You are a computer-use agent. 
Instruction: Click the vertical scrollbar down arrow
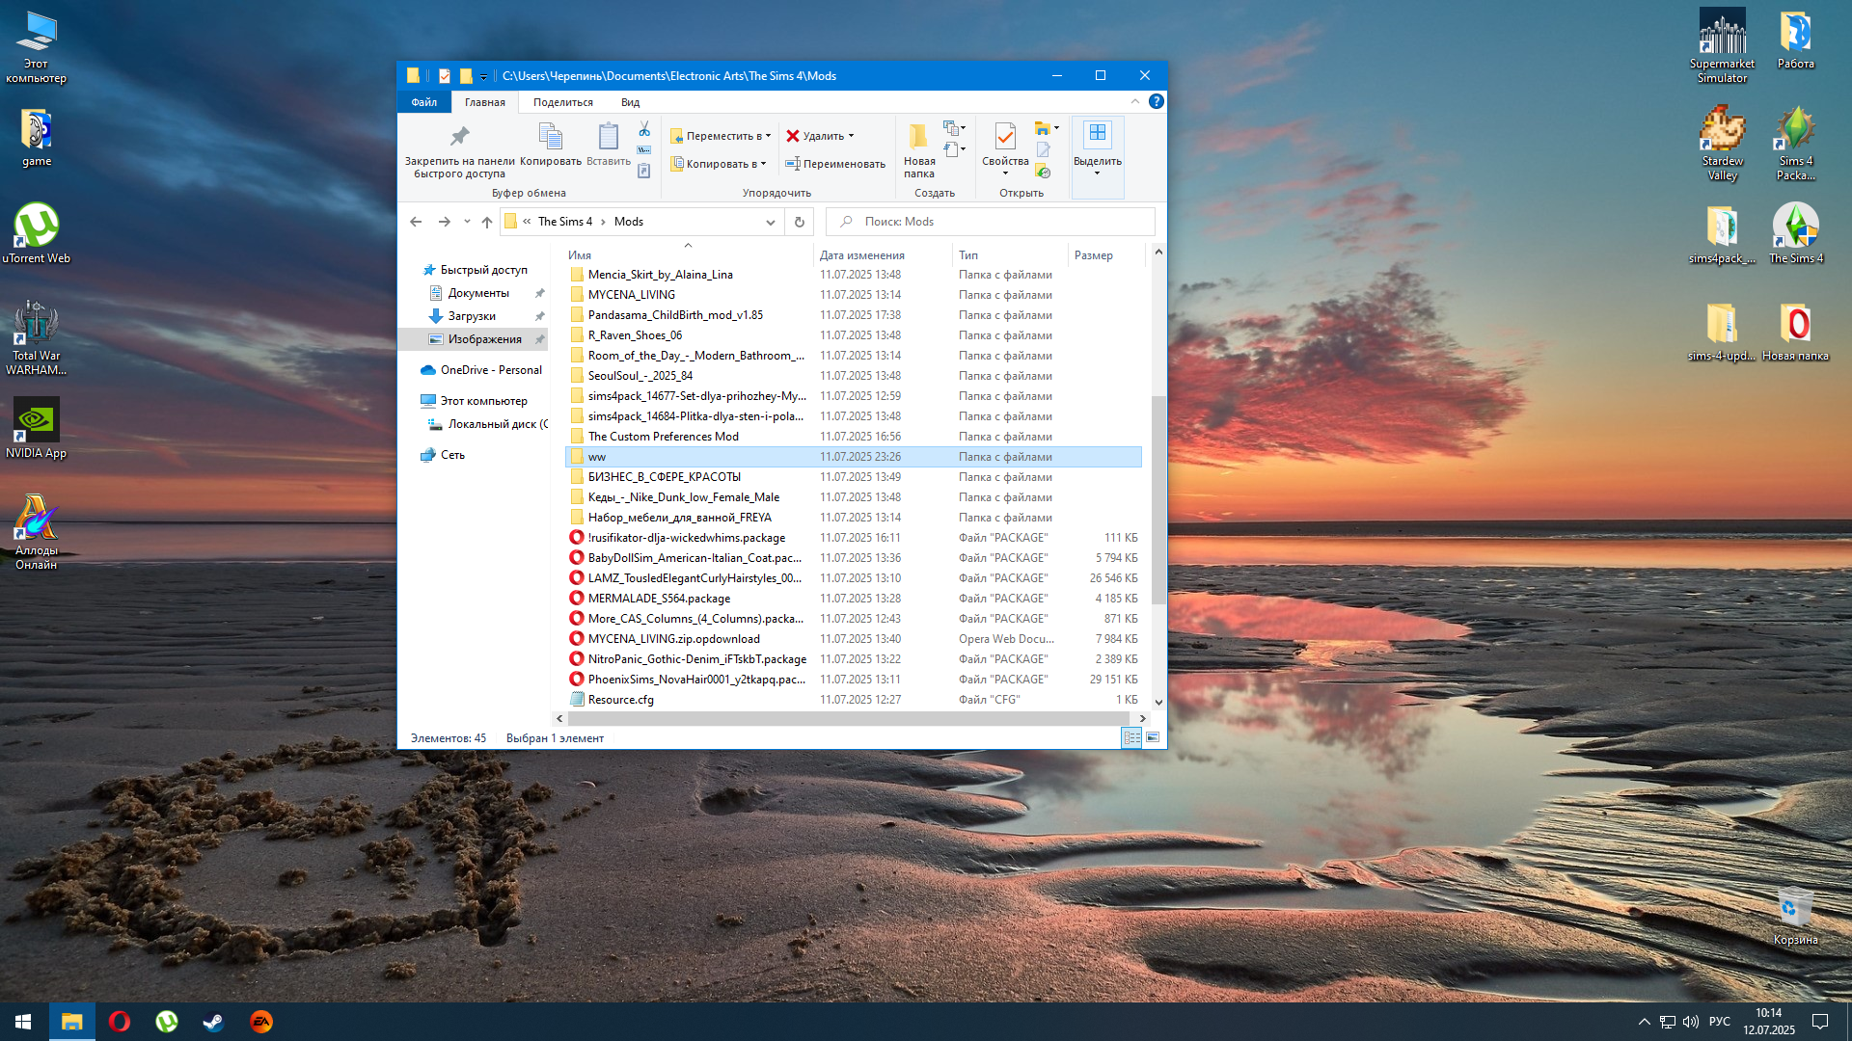click(x=1158, y=702)
